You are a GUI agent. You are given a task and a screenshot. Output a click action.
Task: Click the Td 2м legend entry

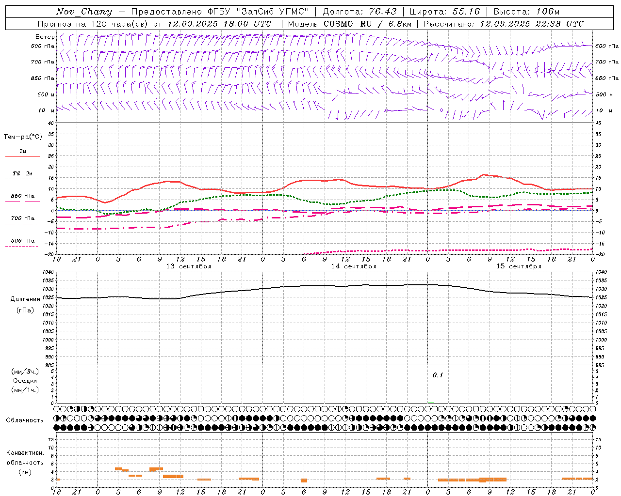[22, 173]
